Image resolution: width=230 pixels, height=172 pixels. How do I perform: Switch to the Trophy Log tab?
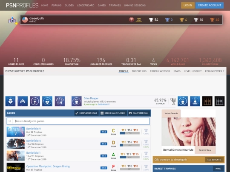[139, 71]
